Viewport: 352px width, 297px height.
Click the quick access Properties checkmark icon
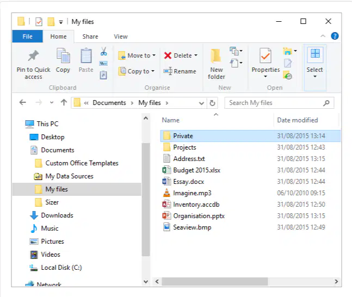point(39,22)
